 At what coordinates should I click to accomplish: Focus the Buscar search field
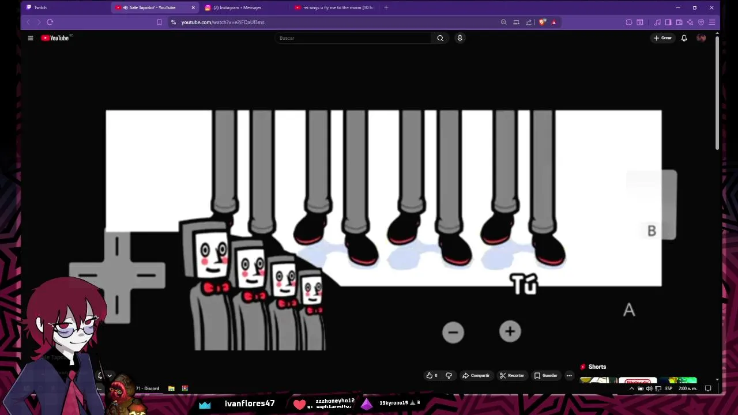coord(353,38)
